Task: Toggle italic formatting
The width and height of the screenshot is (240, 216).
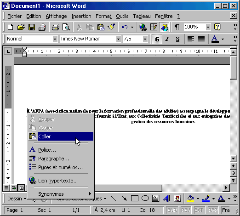Action: pyautogui.click(x=167, y=39)
